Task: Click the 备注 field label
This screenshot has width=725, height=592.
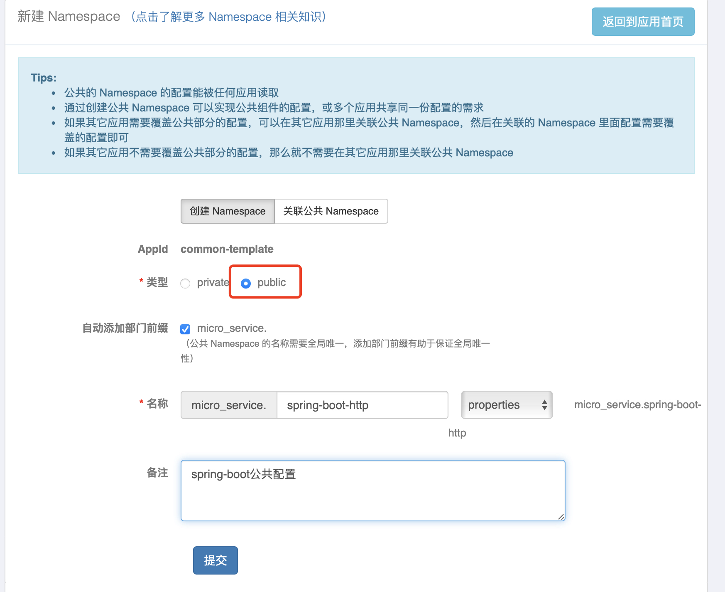Action: (x=157, y=473)
